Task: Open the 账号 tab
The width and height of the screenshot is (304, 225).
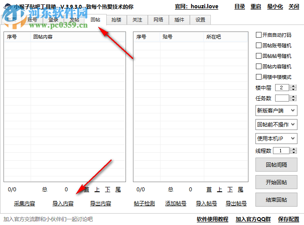Action: (32, 20)
